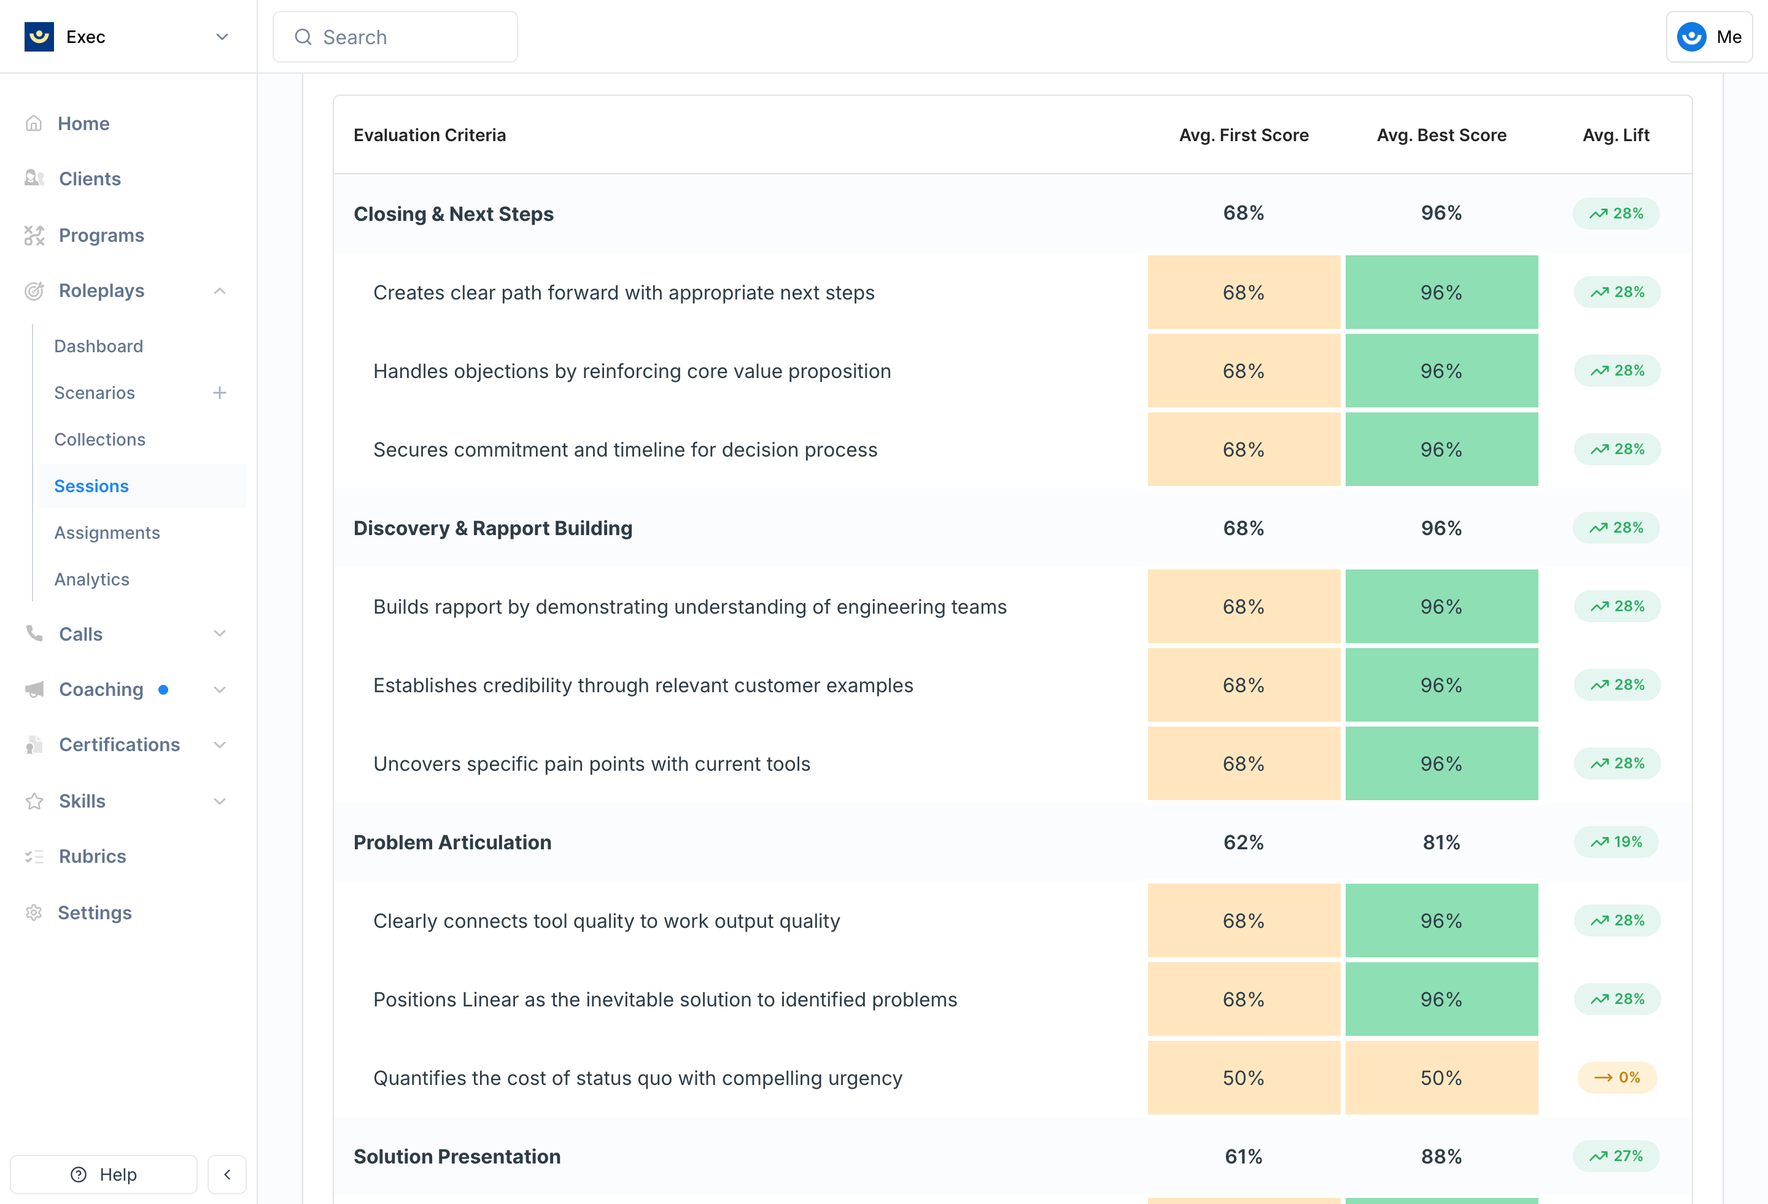Click 'Positions Linear as the inevitable solution'
This screenshot has width=1768, height=1204.
(x=665, y=1000)
